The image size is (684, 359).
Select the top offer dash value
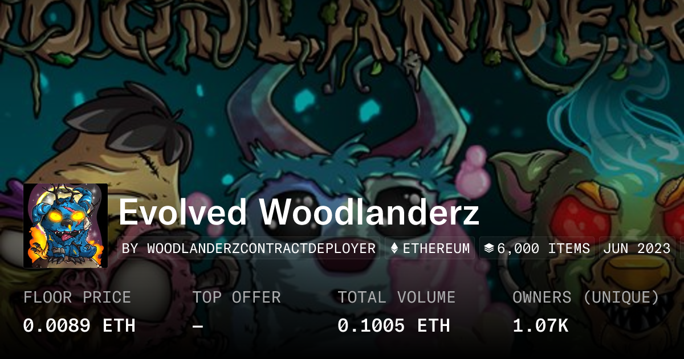tap(198, 326)
